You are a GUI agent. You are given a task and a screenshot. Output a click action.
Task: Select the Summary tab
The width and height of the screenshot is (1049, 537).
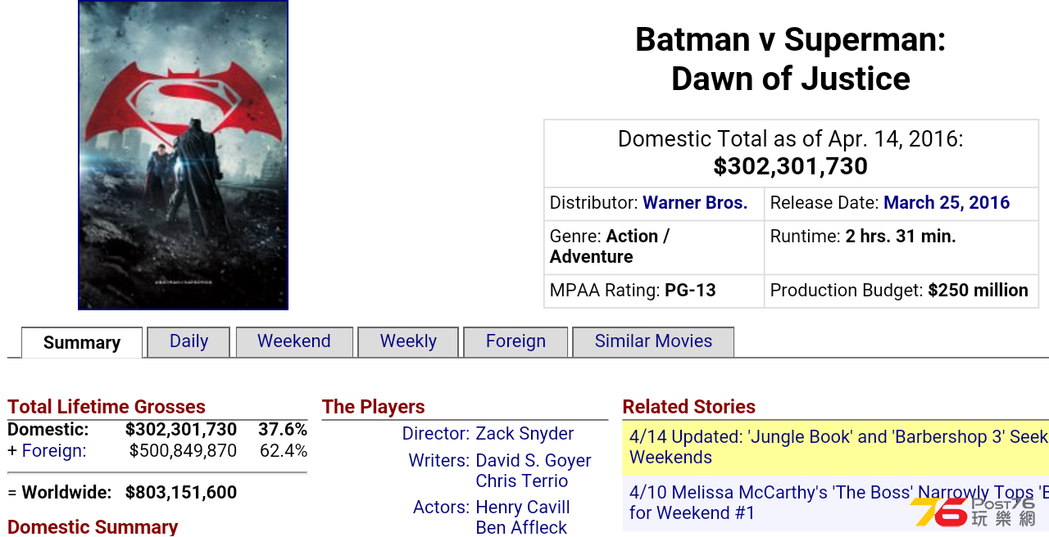point(82,342)
